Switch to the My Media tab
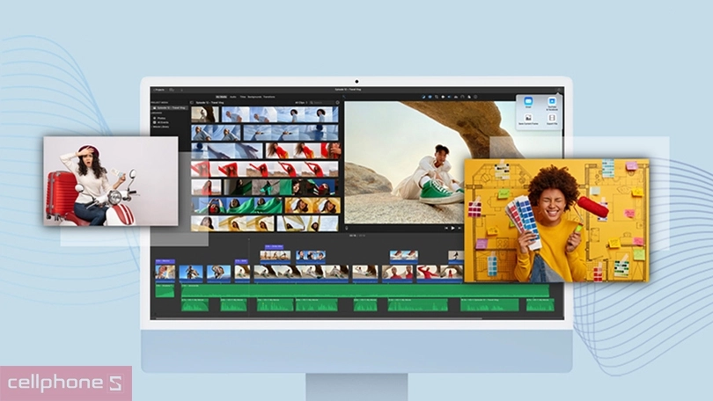713x401 pixels. click(x=222, y=97)
